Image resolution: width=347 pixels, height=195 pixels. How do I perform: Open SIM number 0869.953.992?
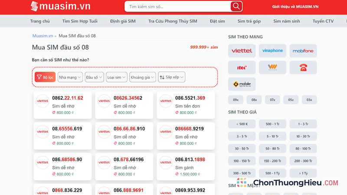190,190
